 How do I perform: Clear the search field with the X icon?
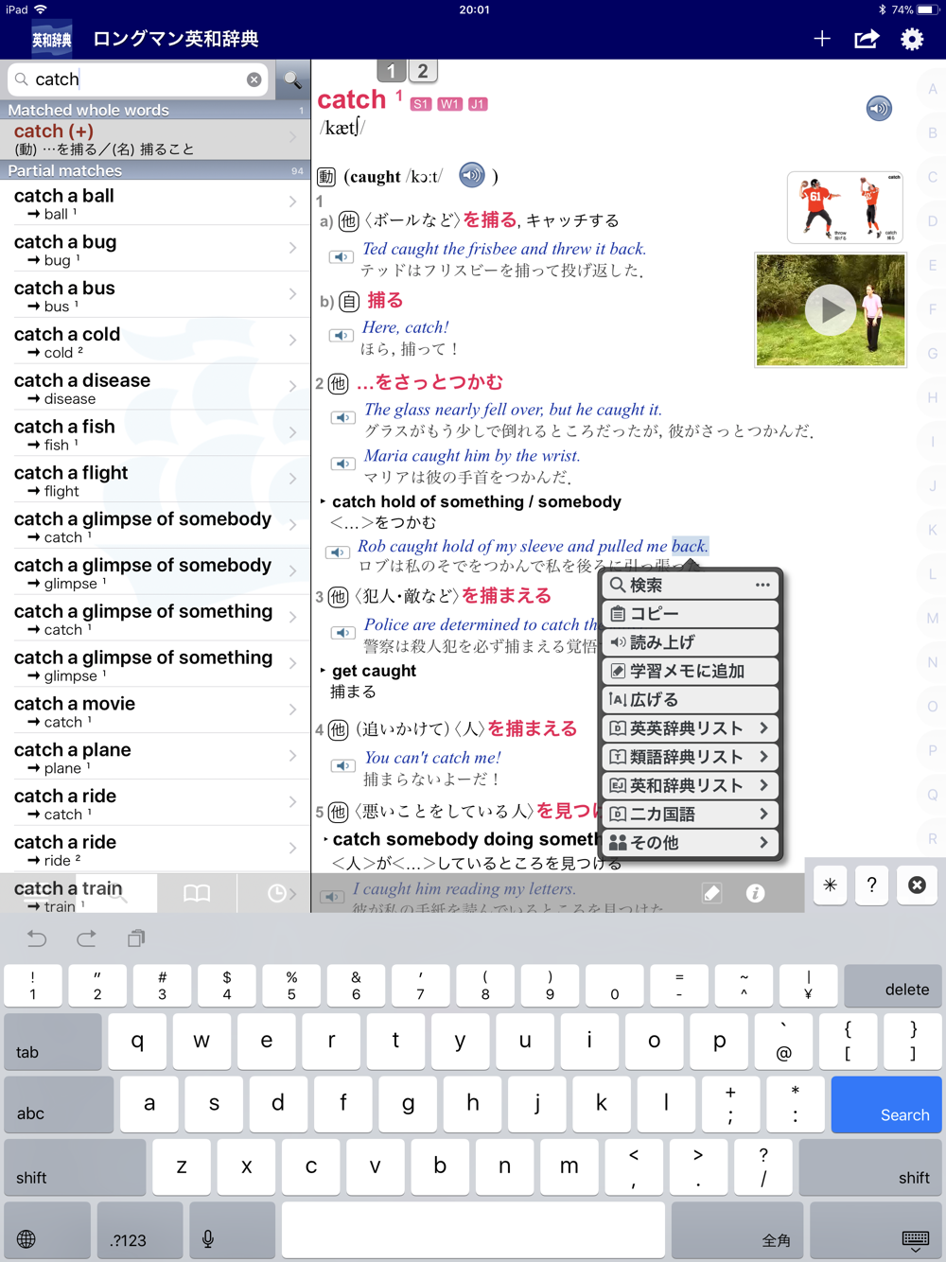(x=254, y=79)
